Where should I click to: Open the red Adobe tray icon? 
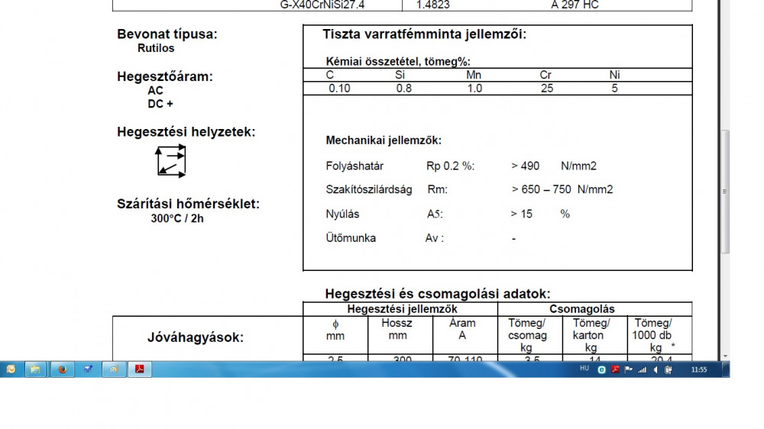coord(615,369)
